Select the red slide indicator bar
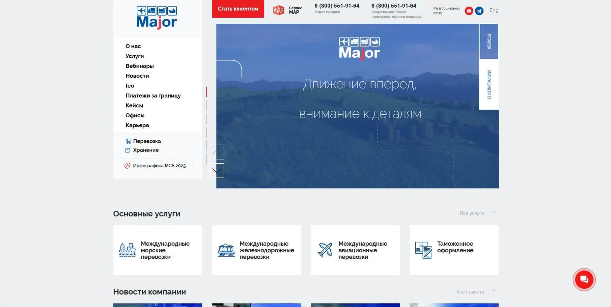The width and height of the screenshot is (611, 307). [x=207, y=92]
